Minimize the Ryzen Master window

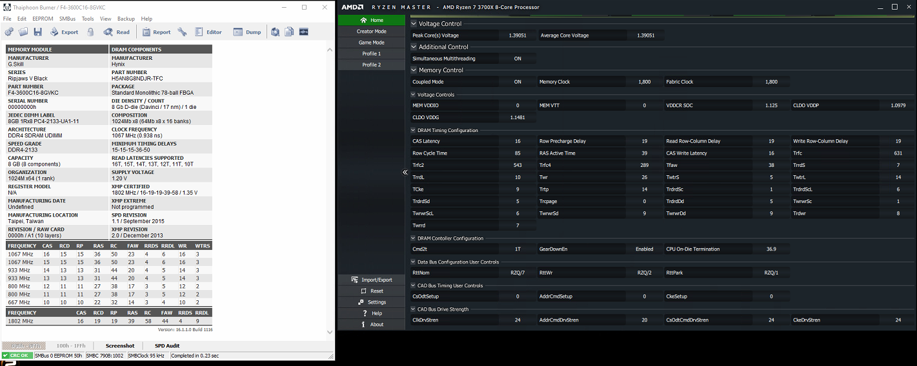880,6
